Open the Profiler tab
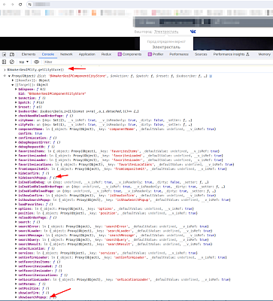The width and height of the screenshot is (273, 301). tap(156, 54)
